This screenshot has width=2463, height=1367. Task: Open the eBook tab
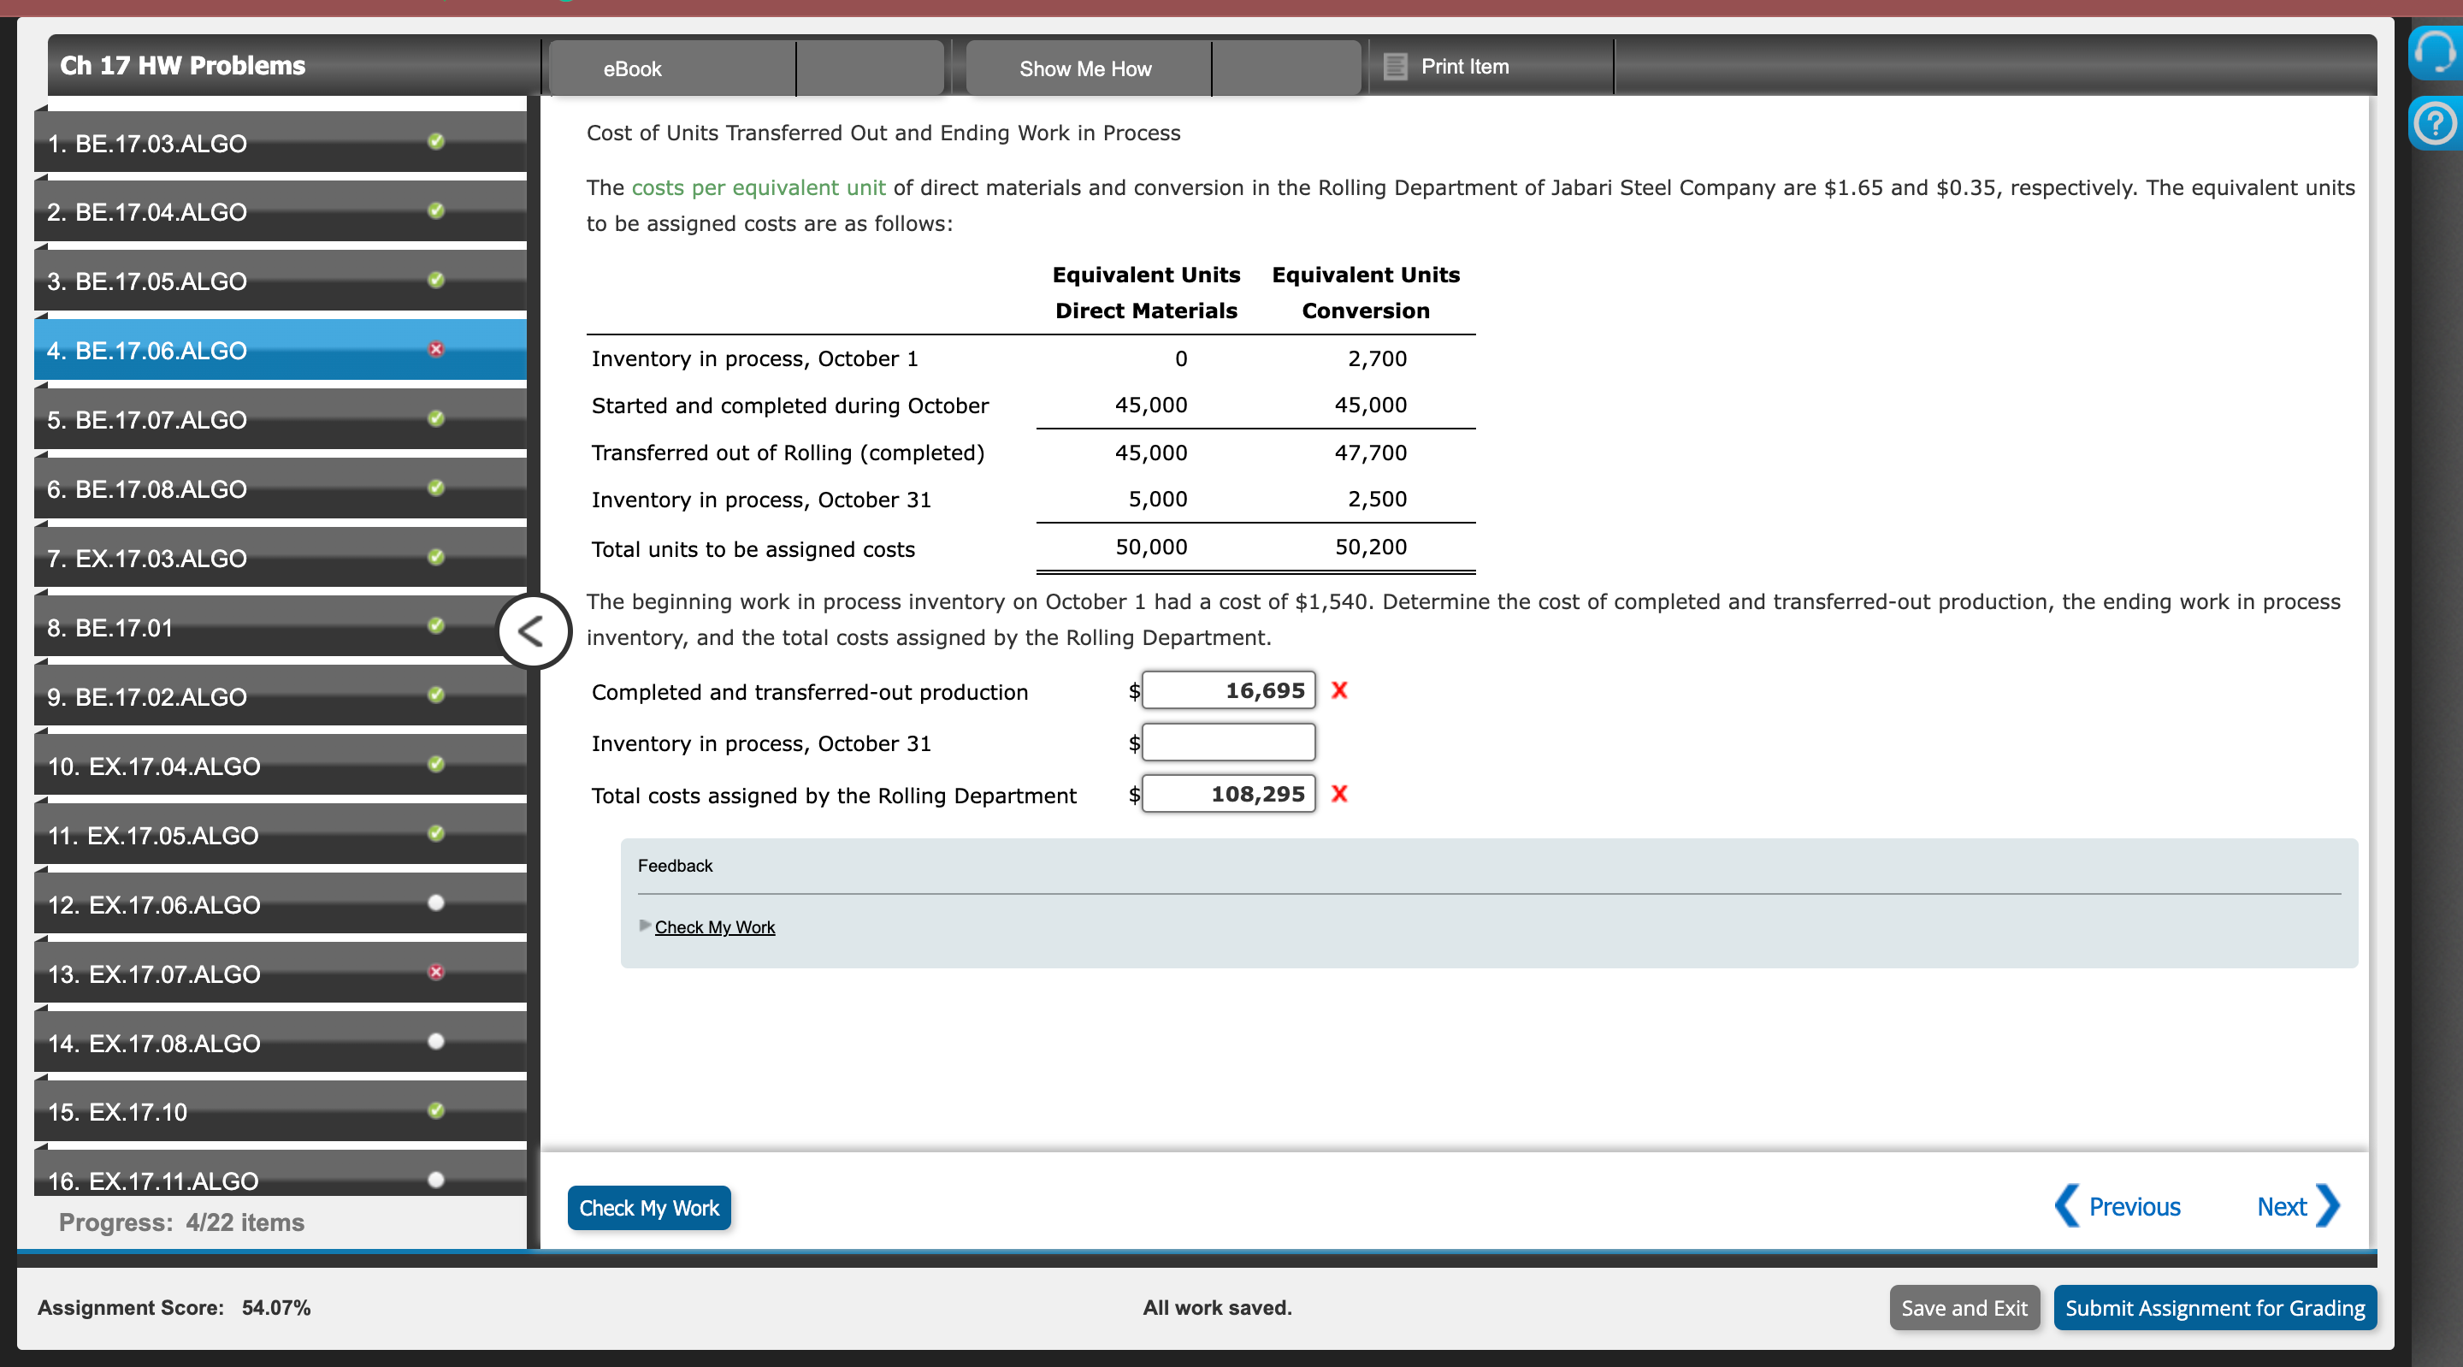[x=632, y=69]
